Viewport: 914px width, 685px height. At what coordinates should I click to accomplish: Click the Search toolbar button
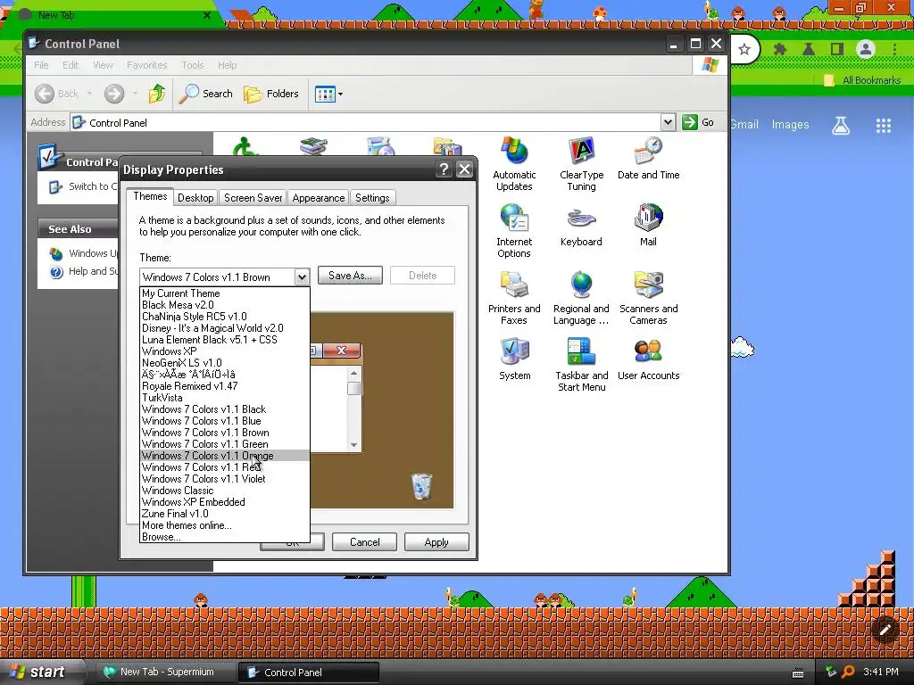pyautogui.click(x=205, y=93)
